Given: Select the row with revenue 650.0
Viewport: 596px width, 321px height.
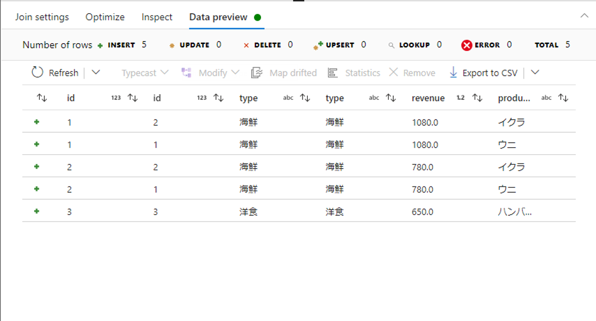Looking at the screenshot, I should pos(422,212).
